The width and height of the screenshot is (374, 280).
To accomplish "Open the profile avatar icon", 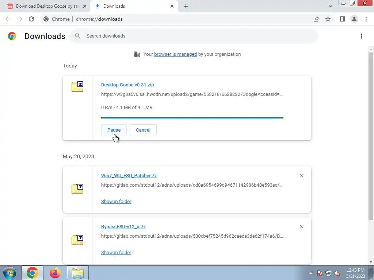I will (x=354, y=19).
